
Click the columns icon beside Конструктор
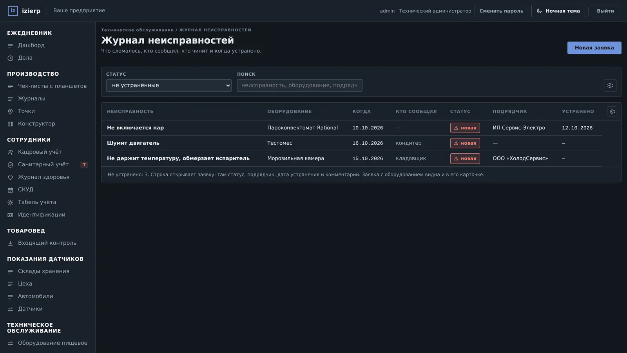click(x=11, y=124)
